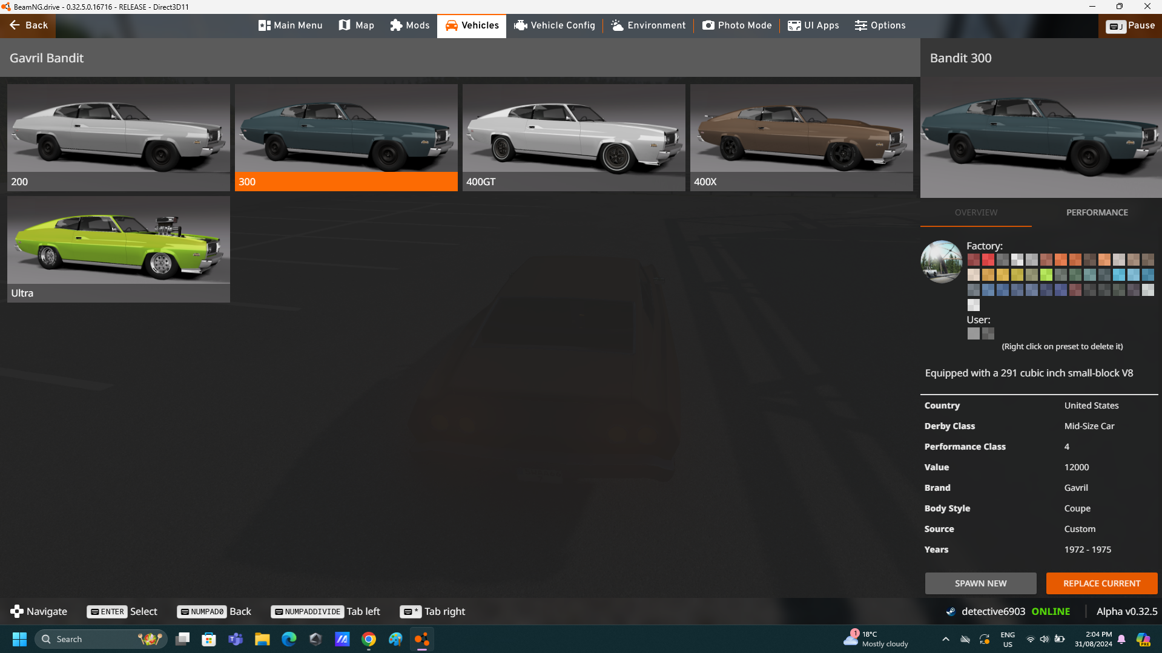The height and width of the screenshot is (653, 1162).
Task: Click the Value '12000' entry
Action: [1077, 467]
